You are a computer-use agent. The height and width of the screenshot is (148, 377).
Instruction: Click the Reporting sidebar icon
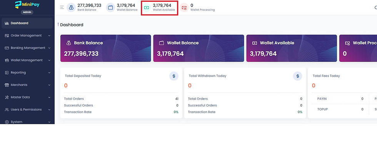7,73
